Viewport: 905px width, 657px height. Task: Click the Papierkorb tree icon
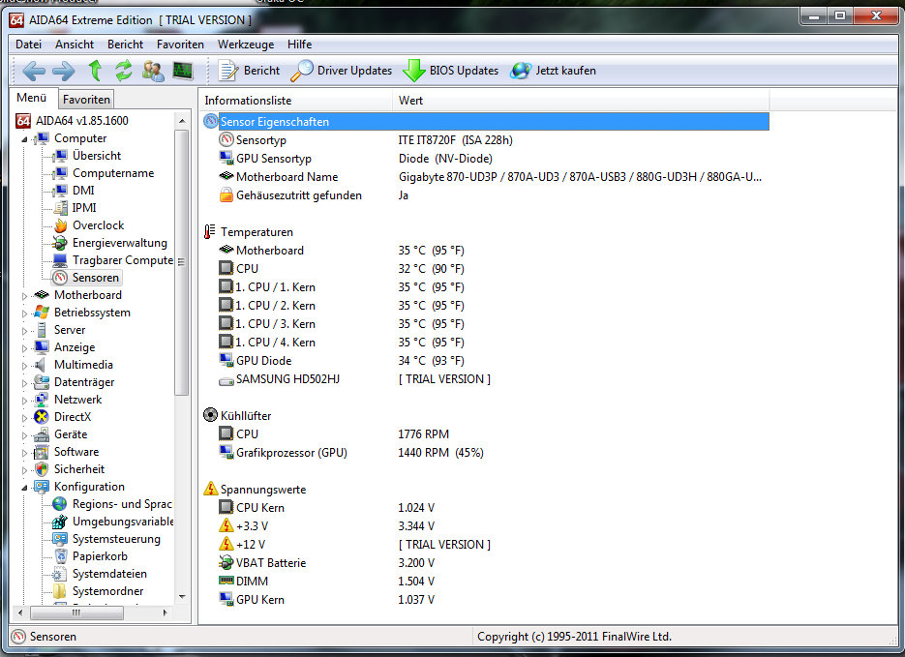[59, 556]
